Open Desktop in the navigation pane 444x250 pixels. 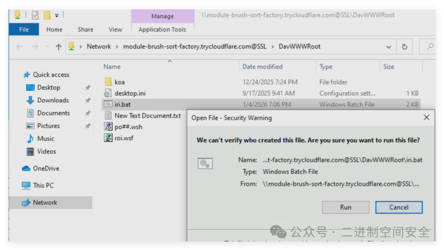(x=49, y=87)
